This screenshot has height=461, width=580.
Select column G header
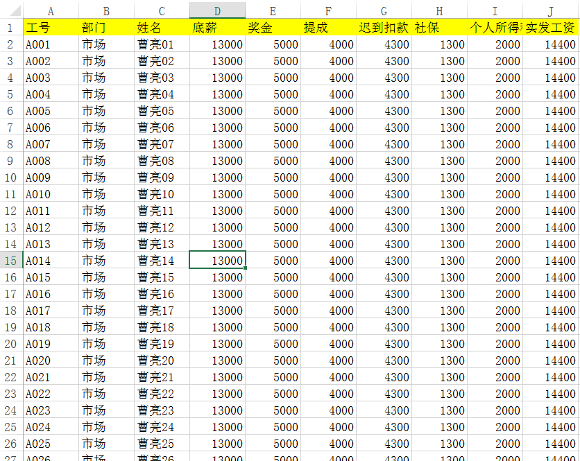[x=384, y=11]
